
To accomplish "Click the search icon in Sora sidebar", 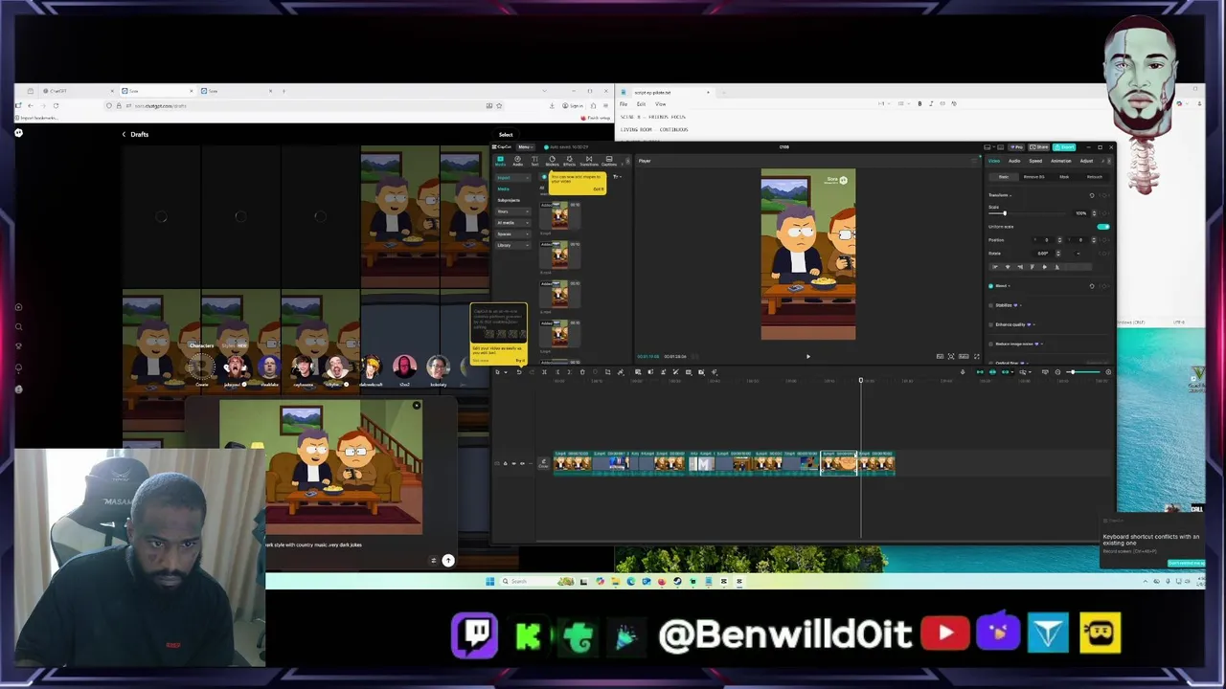I will 18,326.
